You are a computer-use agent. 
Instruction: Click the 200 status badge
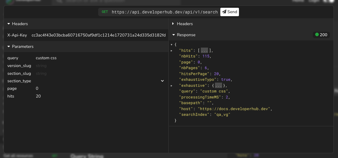(321, 35)
